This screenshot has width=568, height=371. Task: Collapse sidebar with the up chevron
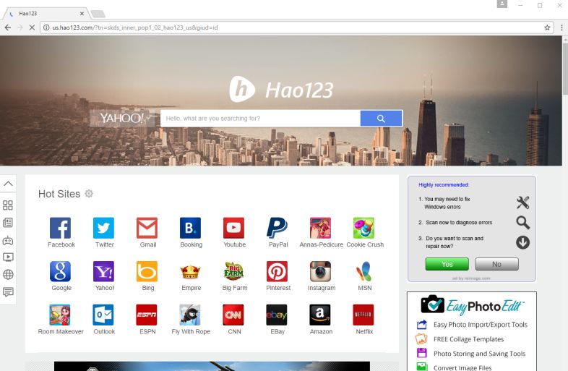point(8,184)
